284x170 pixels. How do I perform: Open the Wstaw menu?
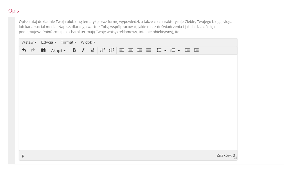(29, 42)
